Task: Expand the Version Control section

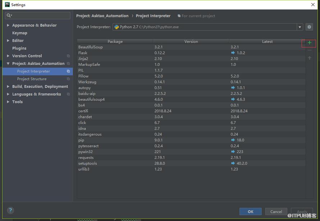Action: [x=8, y=56]
